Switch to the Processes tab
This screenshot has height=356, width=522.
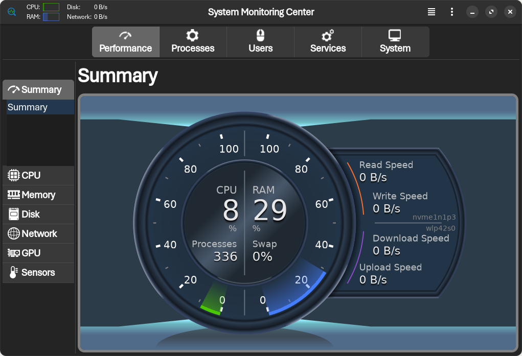(193, 42)
